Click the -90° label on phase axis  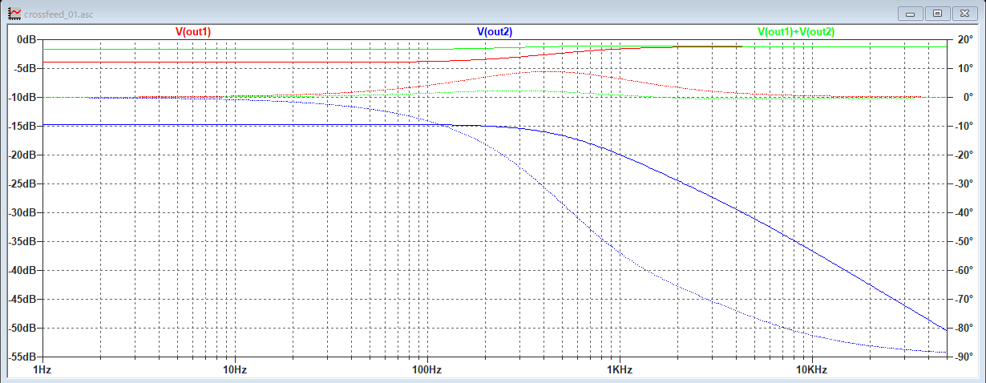coord(964,357)
